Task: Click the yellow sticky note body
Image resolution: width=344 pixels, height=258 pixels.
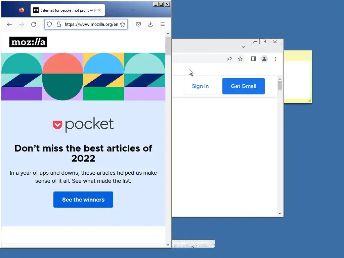Action: tap(298, 80)
